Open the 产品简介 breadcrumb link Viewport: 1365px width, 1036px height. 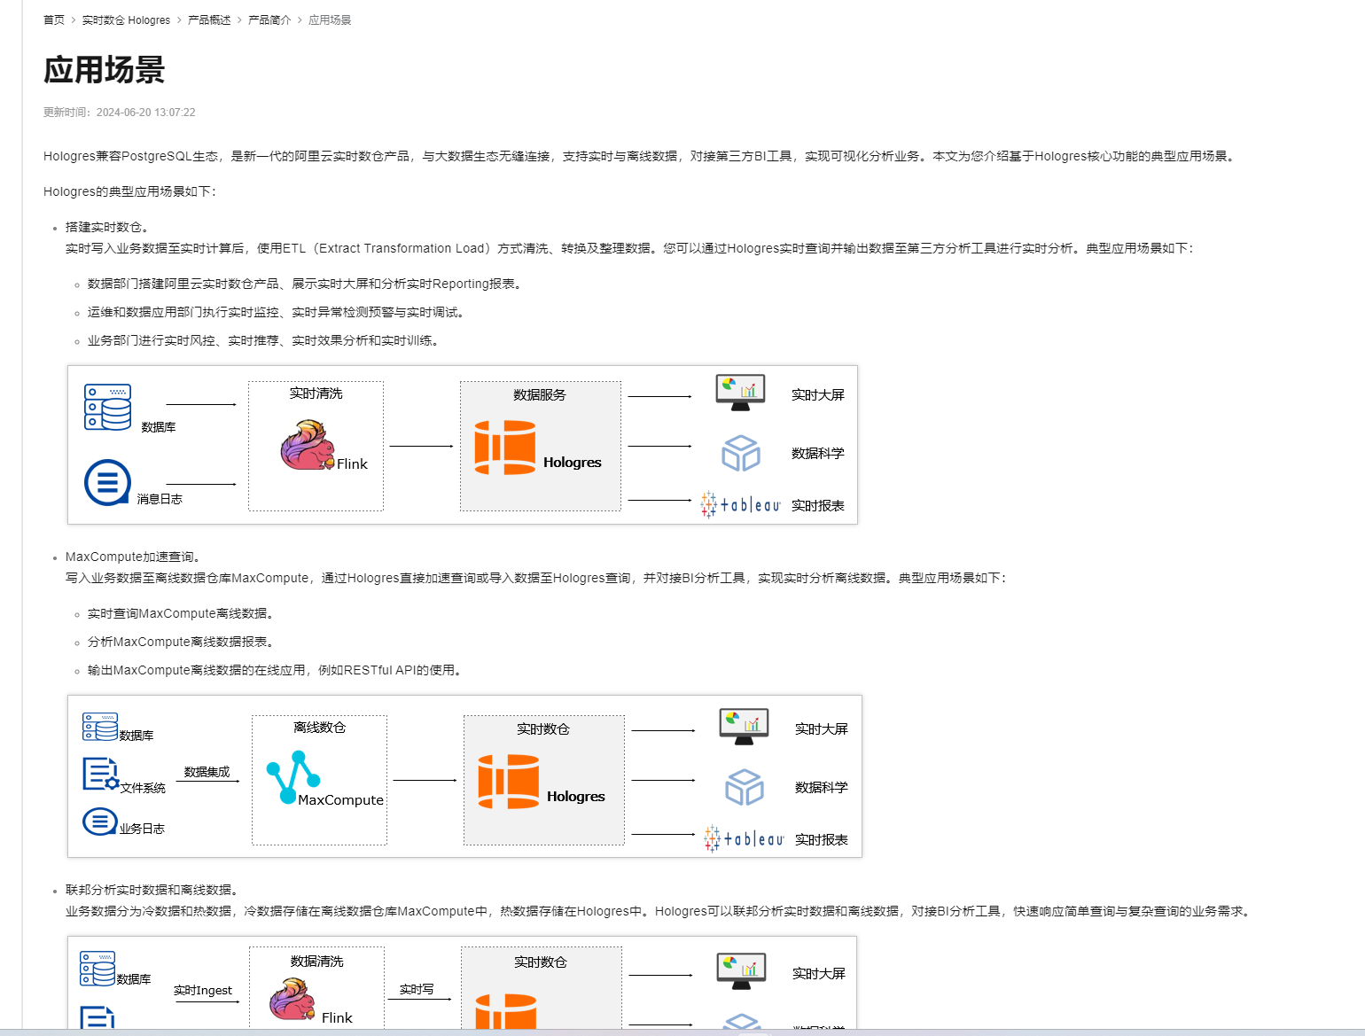coord(269,19)
